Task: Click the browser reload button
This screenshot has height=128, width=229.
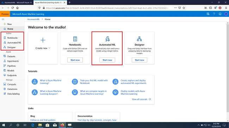Action: click(x=13, y=8)
